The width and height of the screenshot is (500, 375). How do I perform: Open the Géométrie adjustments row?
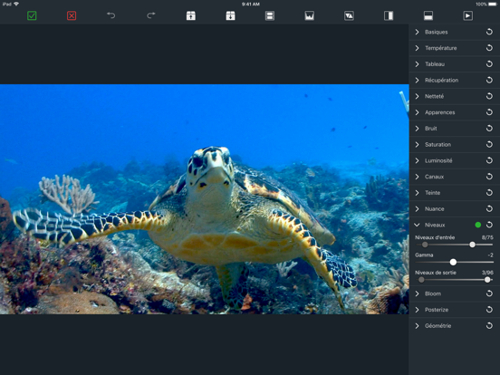coord(455,325)
